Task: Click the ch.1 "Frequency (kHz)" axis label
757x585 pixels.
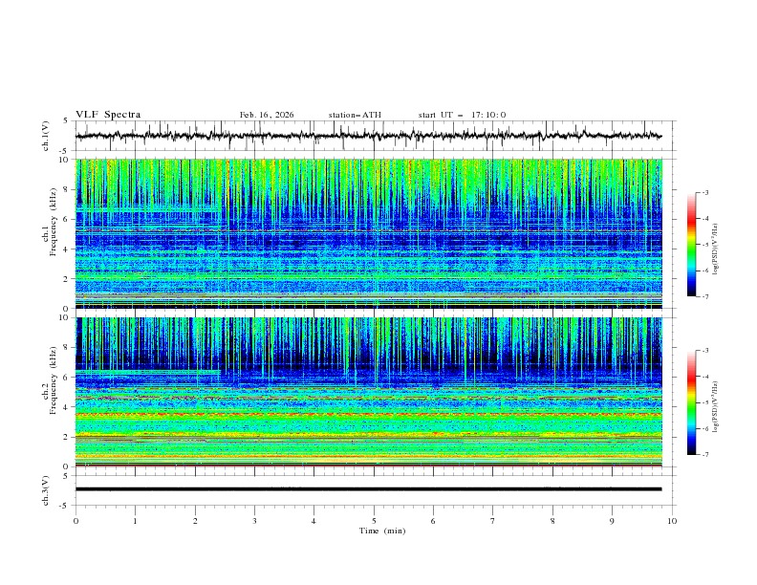Action: tap(54, 220)
